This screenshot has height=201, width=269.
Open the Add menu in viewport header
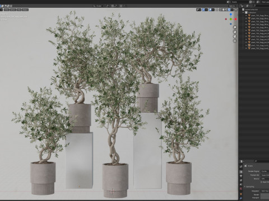[x=19, y=9]
